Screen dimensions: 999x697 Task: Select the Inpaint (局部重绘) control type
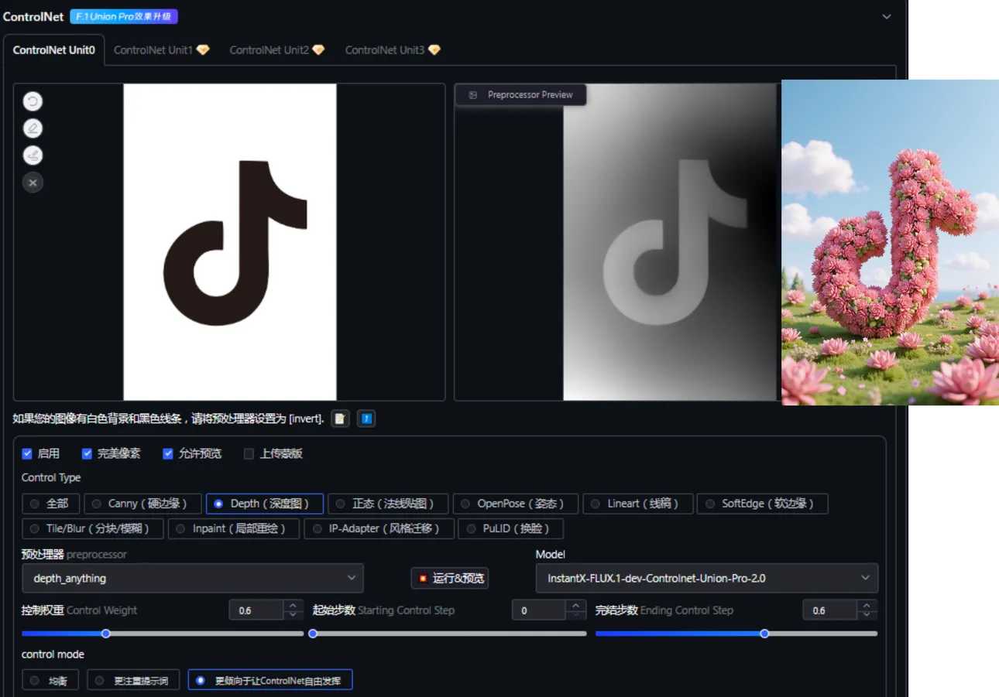[235, 529]
